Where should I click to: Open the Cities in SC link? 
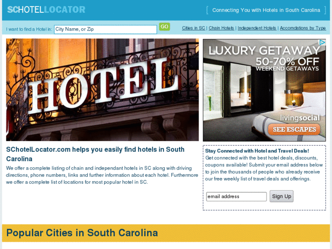click(x=194, y=28)
